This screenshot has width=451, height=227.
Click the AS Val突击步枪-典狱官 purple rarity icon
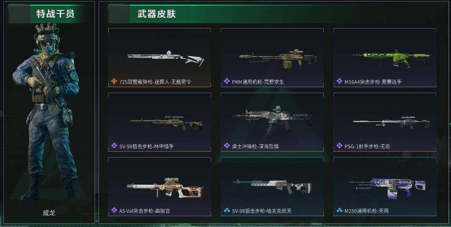pos(114,210)
